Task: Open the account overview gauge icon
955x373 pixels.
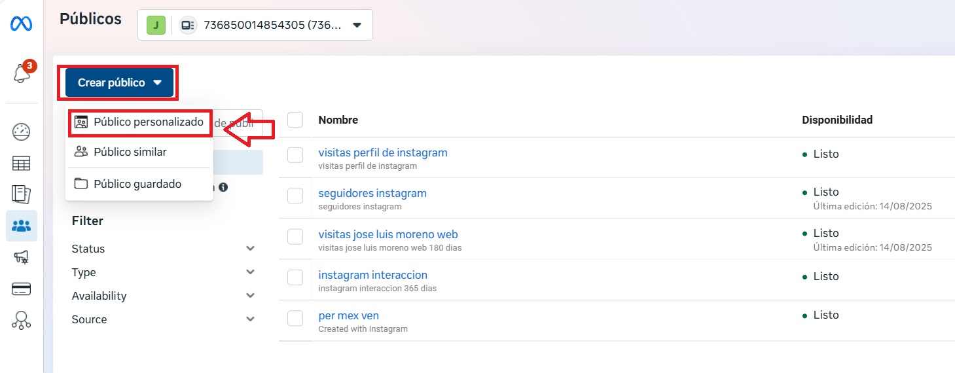Action: (22, 132)
